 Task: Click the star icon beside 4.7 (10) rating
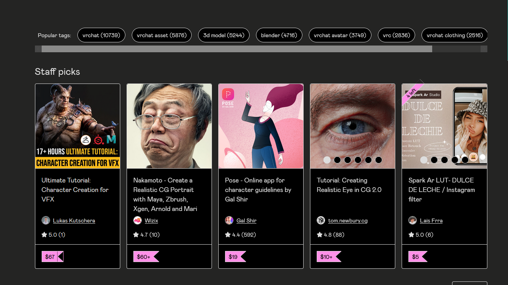click(x=136, y=235)
